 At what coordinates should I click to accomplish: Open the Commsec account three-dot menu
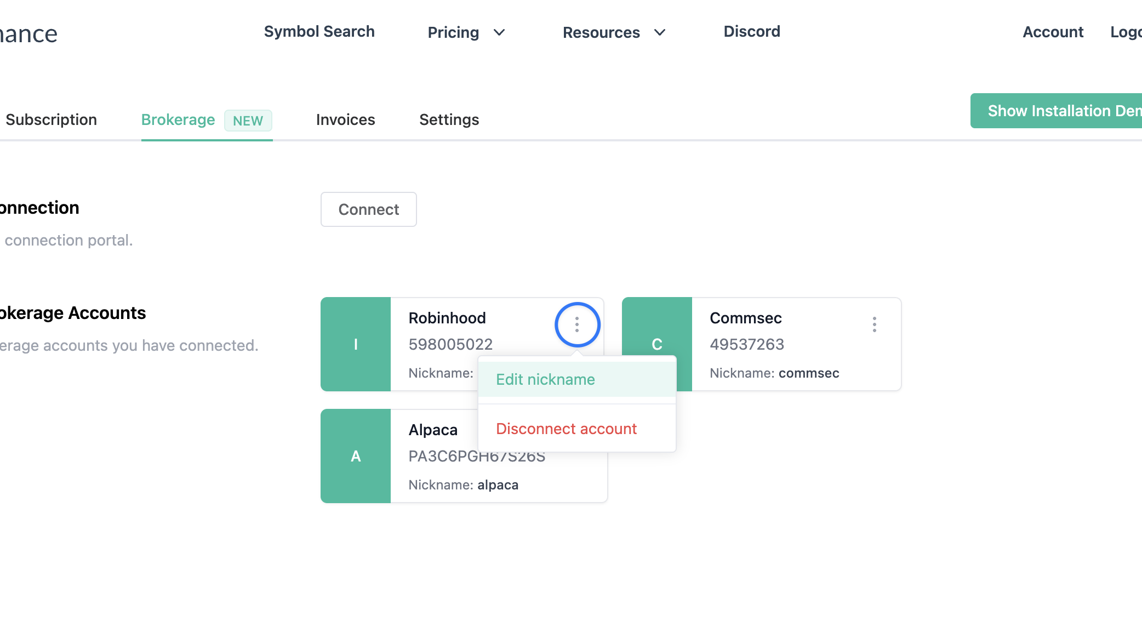click(x=874, y=324)
